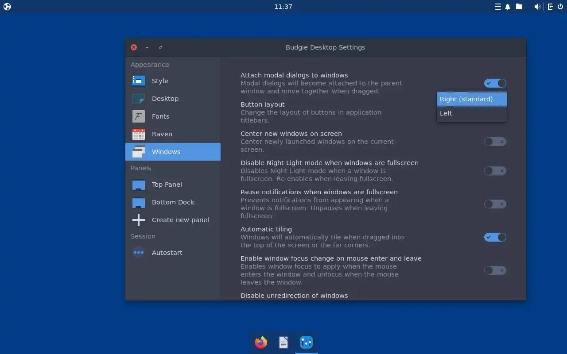Toggle Disable Night Light mode when fullscreen
The image size is (567, 354).
495,171
